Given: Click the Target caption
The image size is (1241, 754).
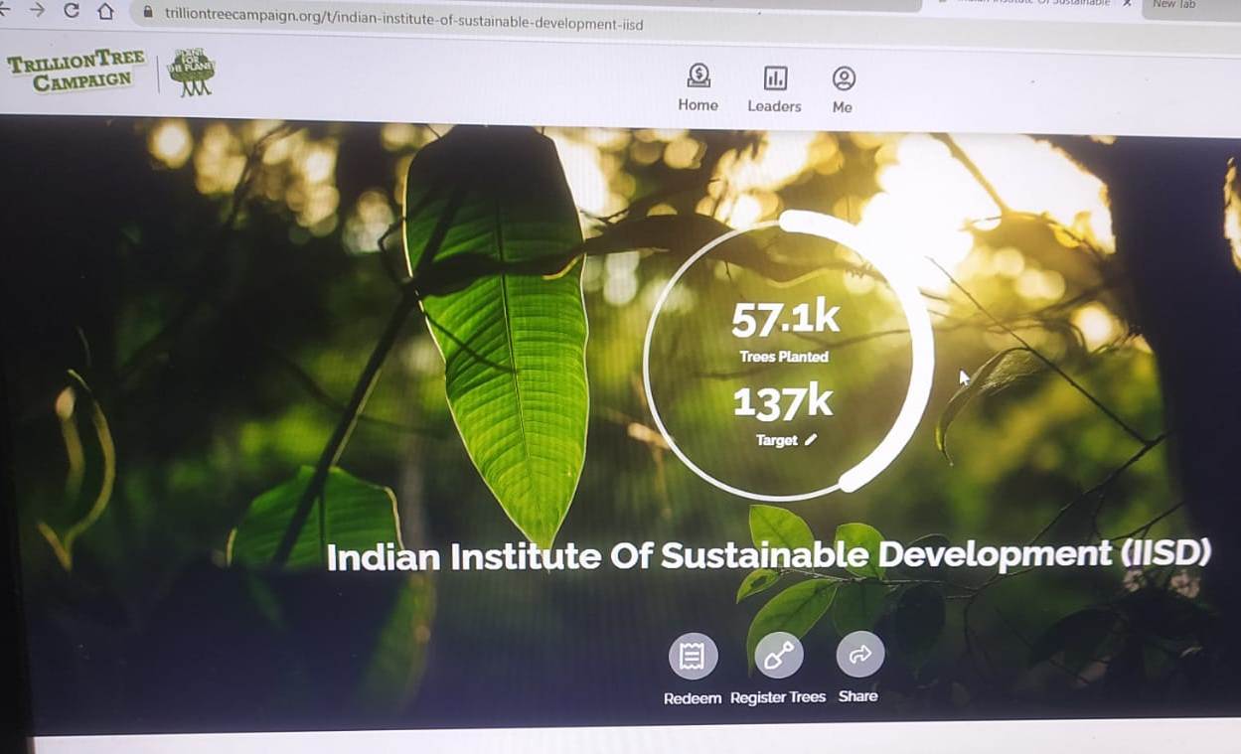Looking at the screenshot, I should pos(776,440).
